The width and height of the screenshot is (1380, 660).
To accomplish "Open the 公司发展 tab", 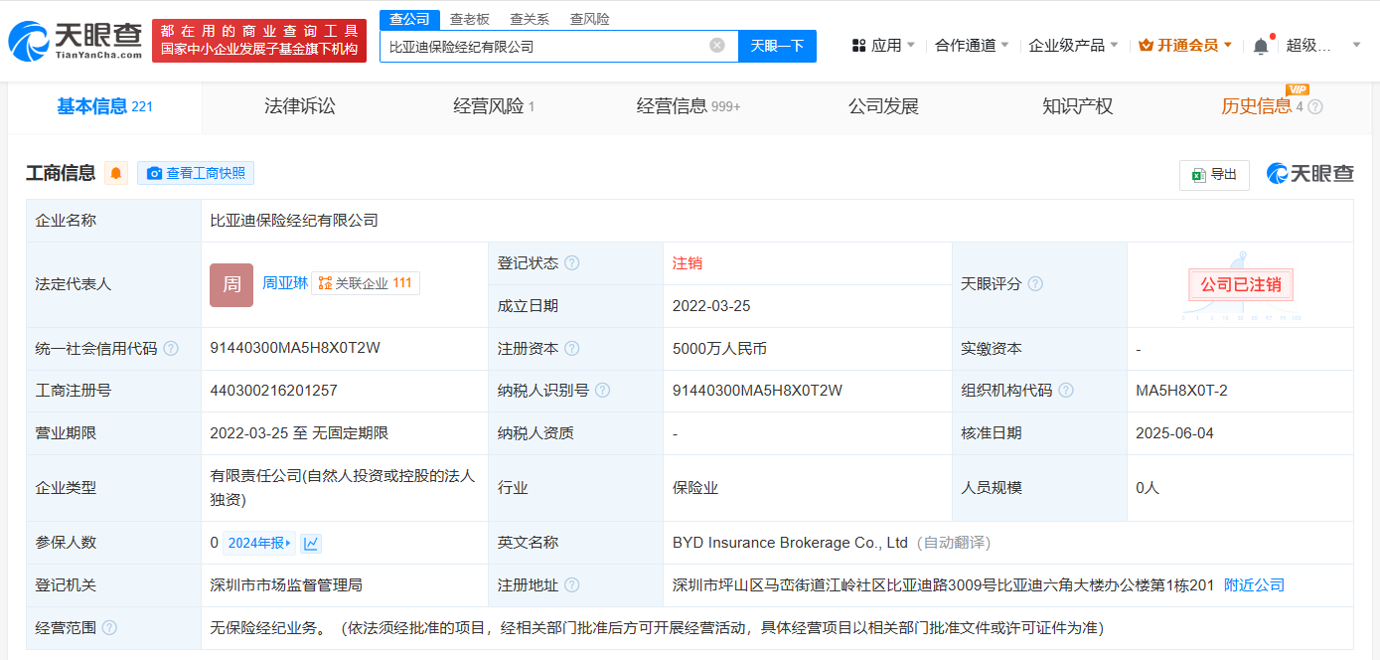I will tap(883, 107).
